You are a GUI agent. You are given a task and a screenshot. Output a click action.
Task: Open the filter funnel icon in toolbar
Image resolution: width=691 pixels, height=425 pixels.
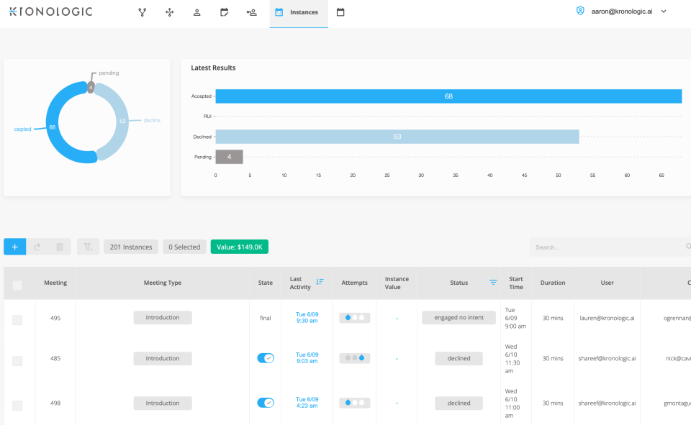point(87,247)
